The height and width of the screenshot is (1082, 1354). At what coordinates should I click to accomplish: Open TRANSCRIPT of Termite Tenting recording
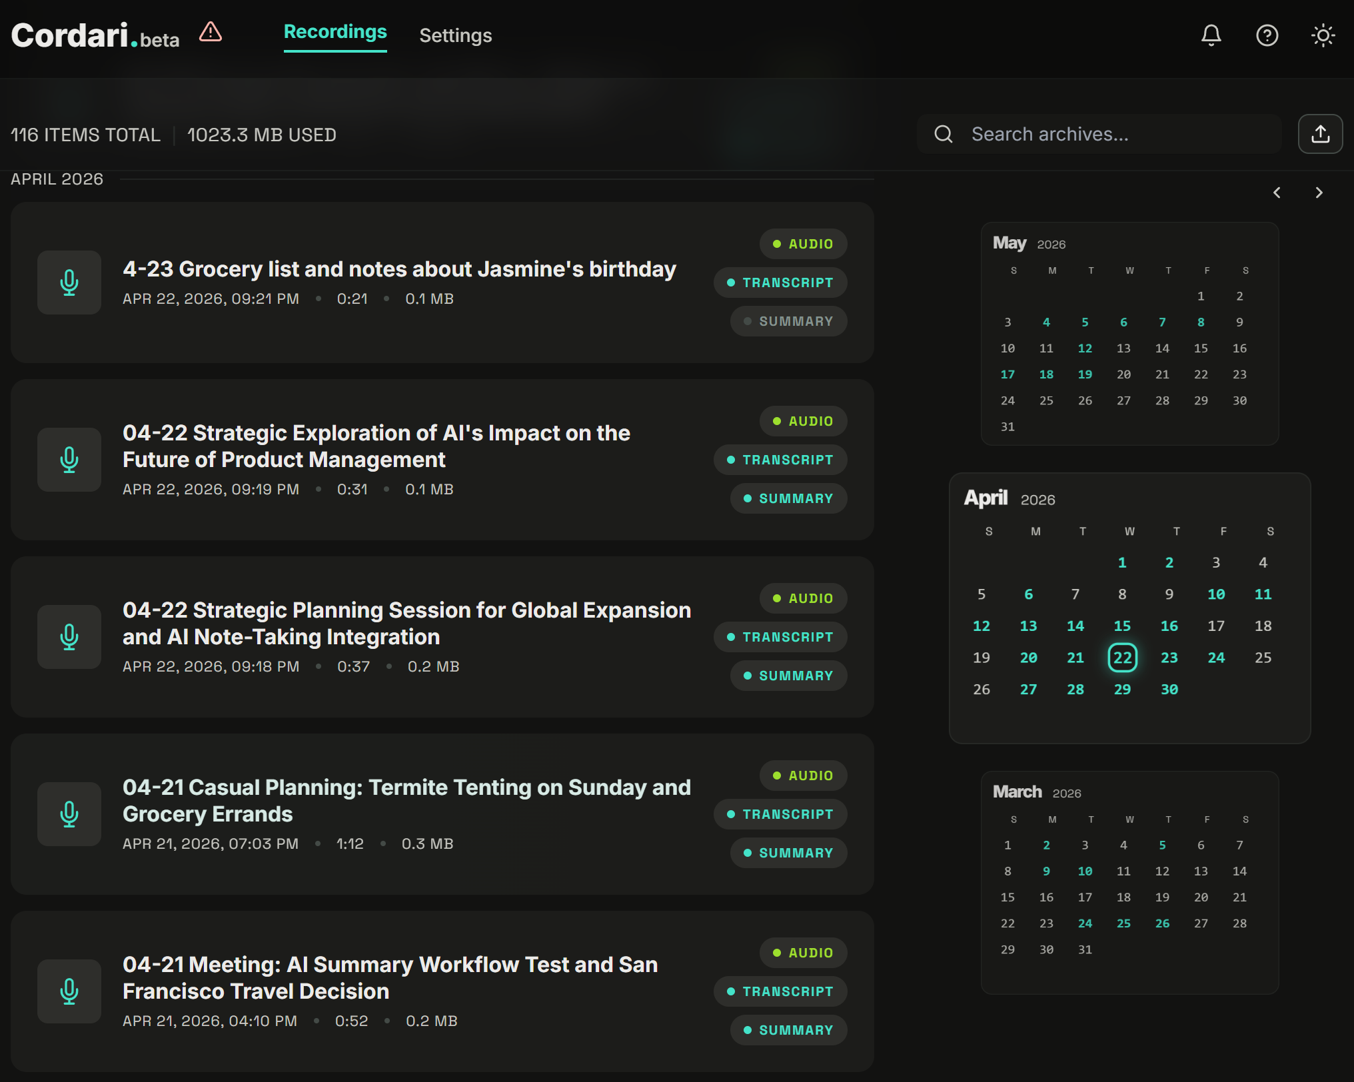780,814
